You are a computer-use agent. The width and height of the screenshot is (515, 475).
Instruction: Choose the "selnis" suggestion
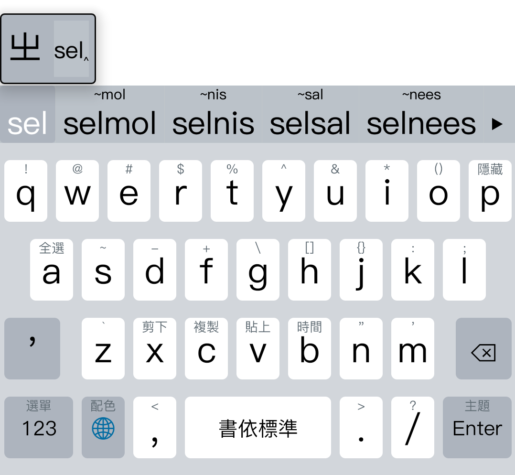213,117
